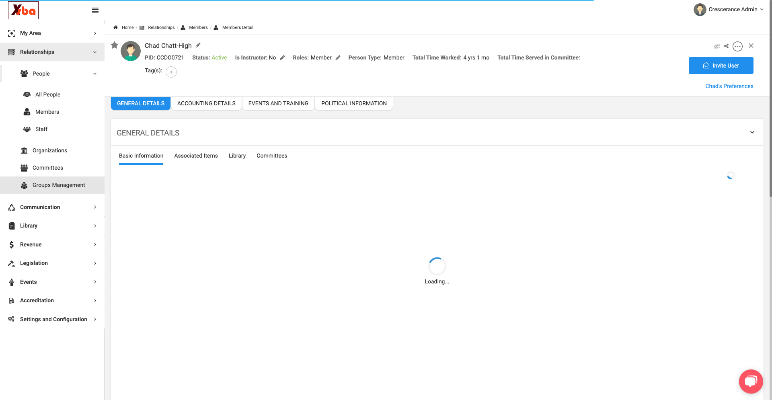Edit Roles pencil icon
772x400 pixels.
point(338,57)
